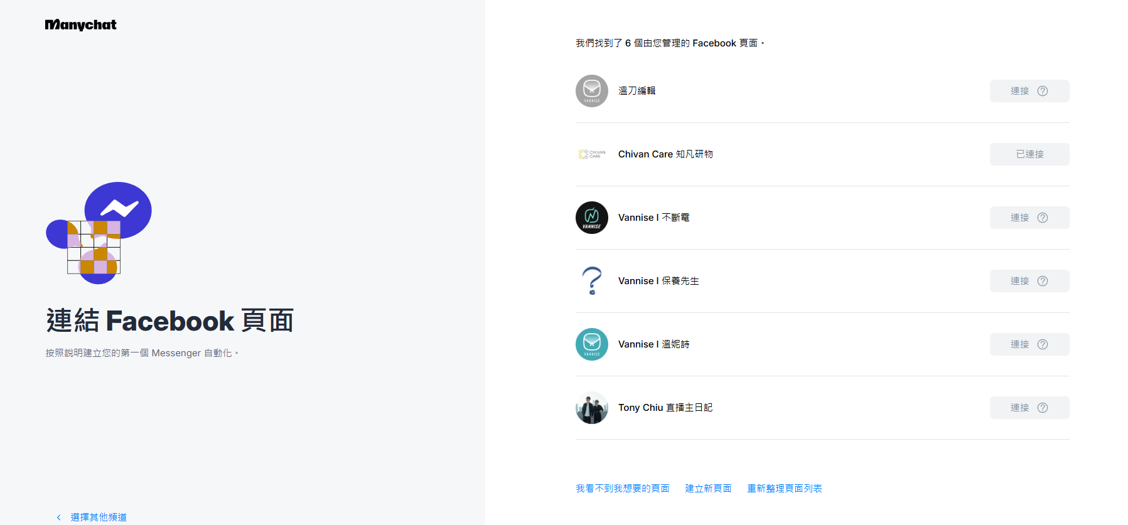Click the Tony Chiu 直播主日記 page name
This screenshot has height=525, width=1128.
[665, 408]
